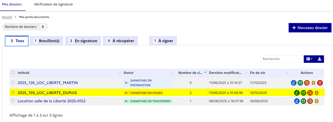The width and height of the screenshot is (333, 122).
Task: Click green pencil sign icon on DUPUIS row
Action: coord(297,93)
